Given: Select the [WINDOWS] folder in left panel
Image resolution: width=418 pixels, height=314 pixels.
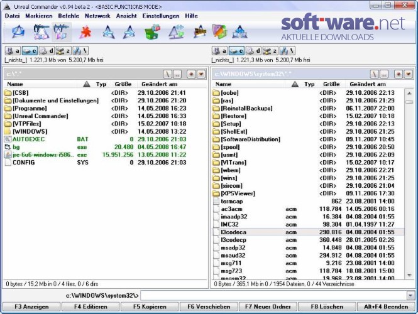Looking at the screenshot, I should 30,131.
